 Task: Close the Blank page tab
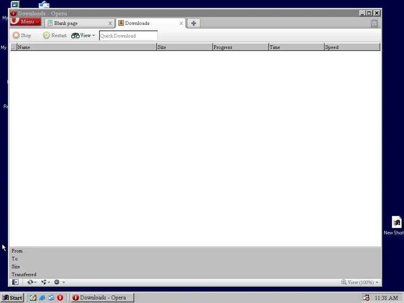tap(110, 23)
